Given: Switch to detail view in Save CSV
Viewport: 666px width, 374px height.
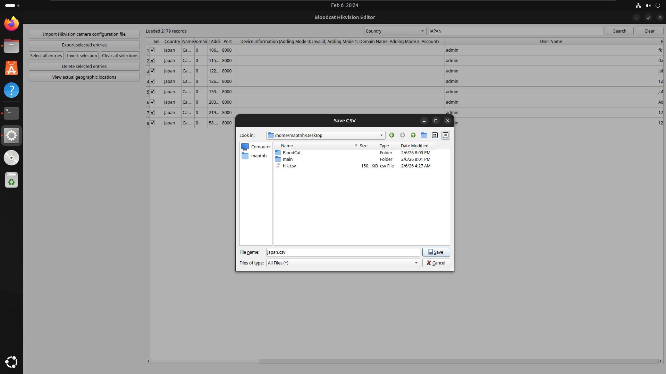Looking at the screenshot, I should (446, 135).
